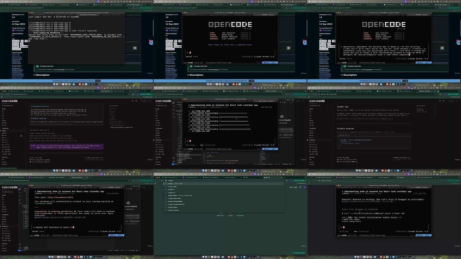Viewport: 461px width, 259px height.
Task: Click green Package Approved checkmark in top-middle screenshot
Action: pyautogui.click(x=191, y=66)
